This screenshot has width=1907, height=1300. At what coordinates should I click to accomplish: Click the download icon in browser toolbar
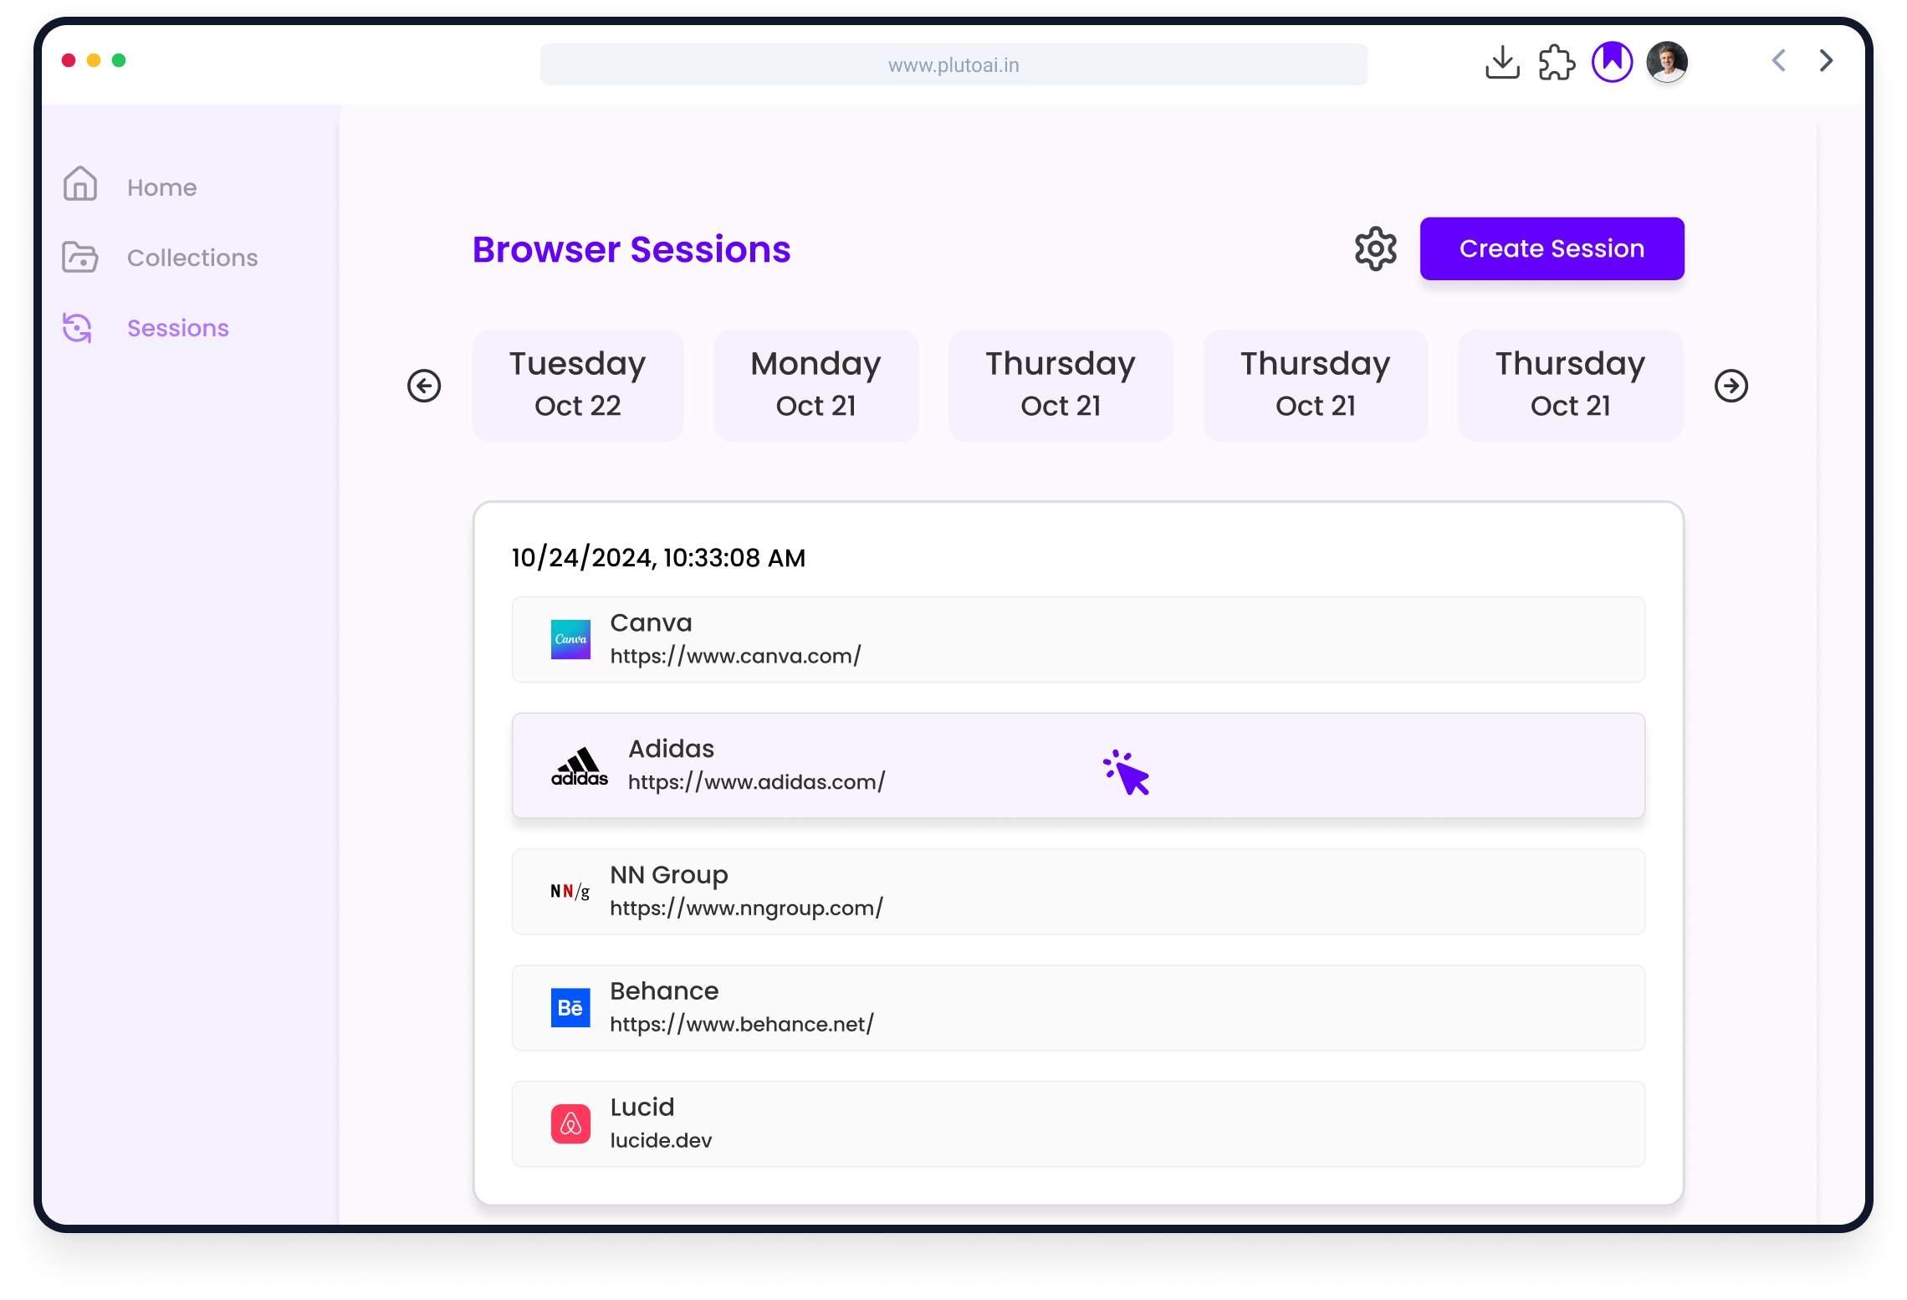1502,63
